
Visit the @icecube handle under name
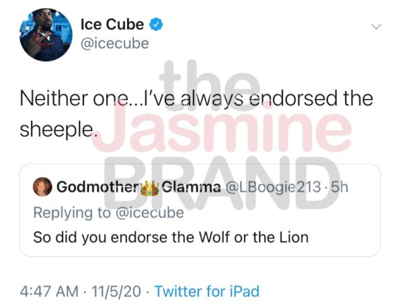(115, 43)
